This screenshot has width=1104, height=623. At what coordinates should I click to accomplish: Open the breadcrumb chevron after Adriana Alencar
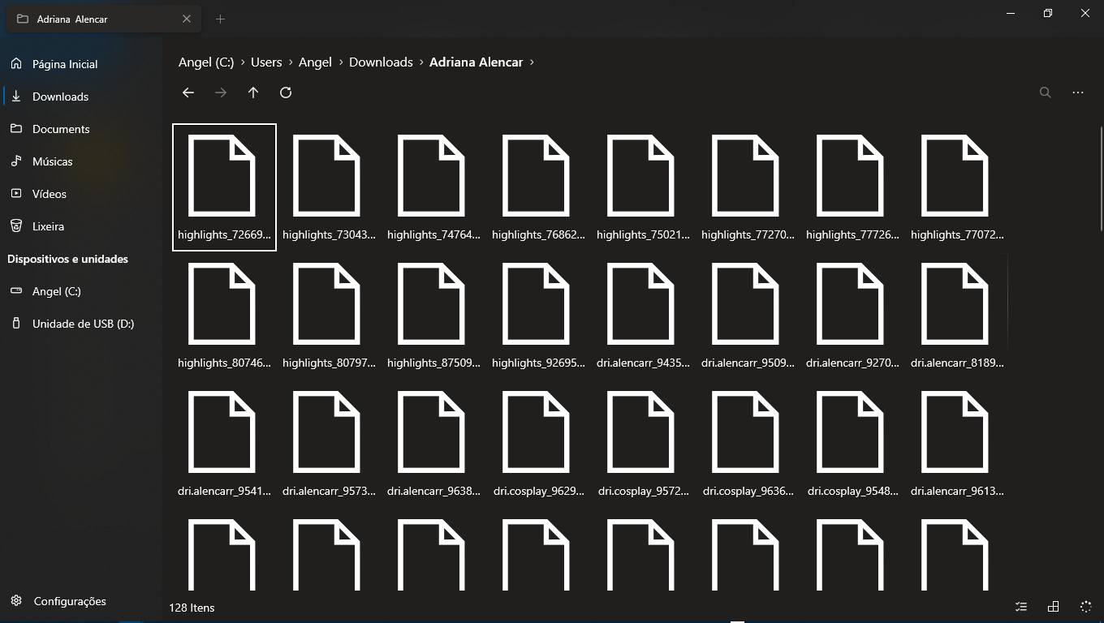pyautogui.click(x=532, y=62)
